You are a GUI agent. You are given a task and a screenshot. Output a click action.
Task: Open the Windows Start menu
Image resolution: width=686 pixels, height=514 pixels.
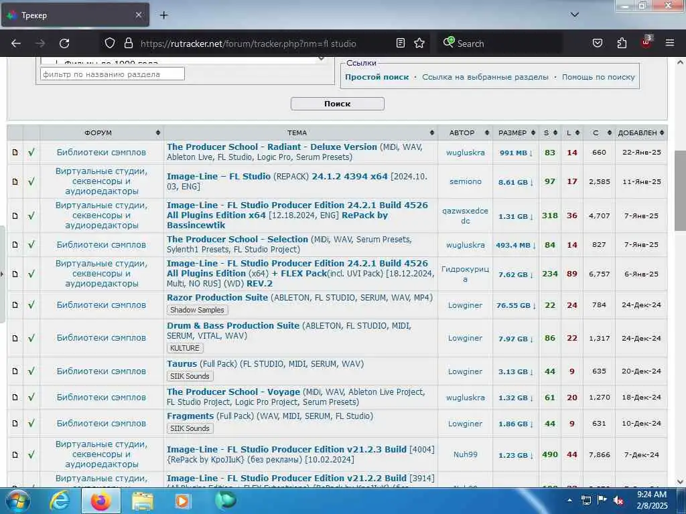click(18, 501)
